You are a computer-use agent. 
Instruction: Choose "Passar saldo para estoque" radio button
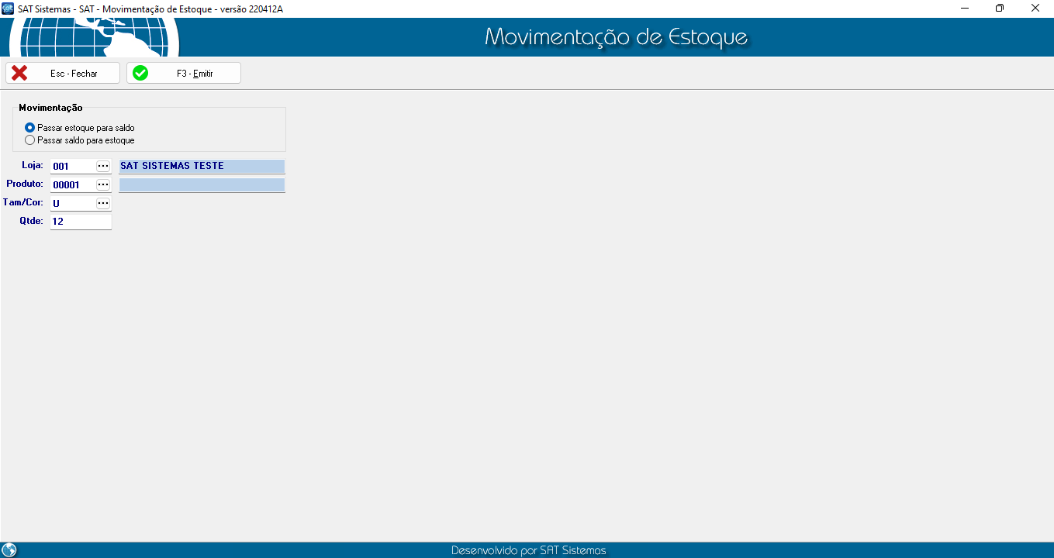pyautogui.click(x=30, y=140)
